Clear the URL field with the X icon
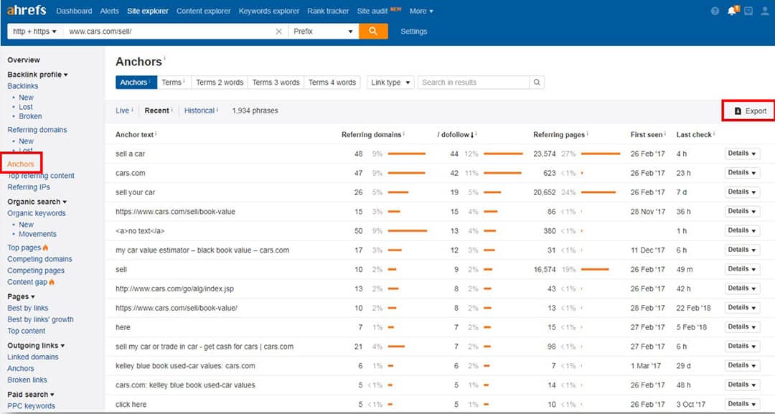The width and height of the screenshot is (775, 414). 279,32
